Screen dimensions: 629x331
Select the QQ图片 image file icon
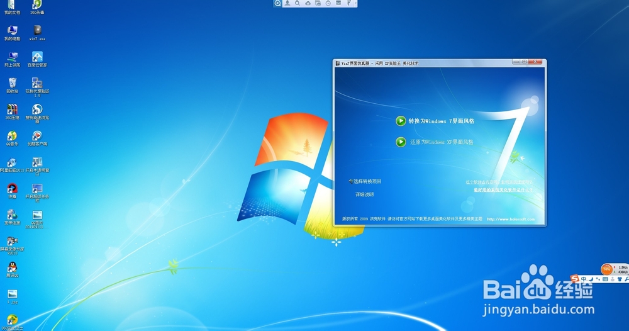pos(37,220)
